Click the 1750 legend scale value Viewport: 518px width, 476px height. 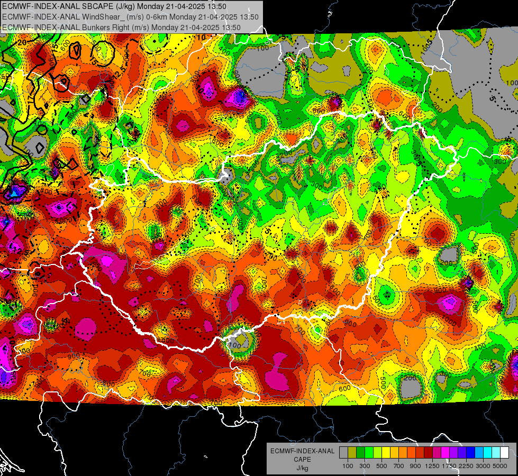pos(449,466)
